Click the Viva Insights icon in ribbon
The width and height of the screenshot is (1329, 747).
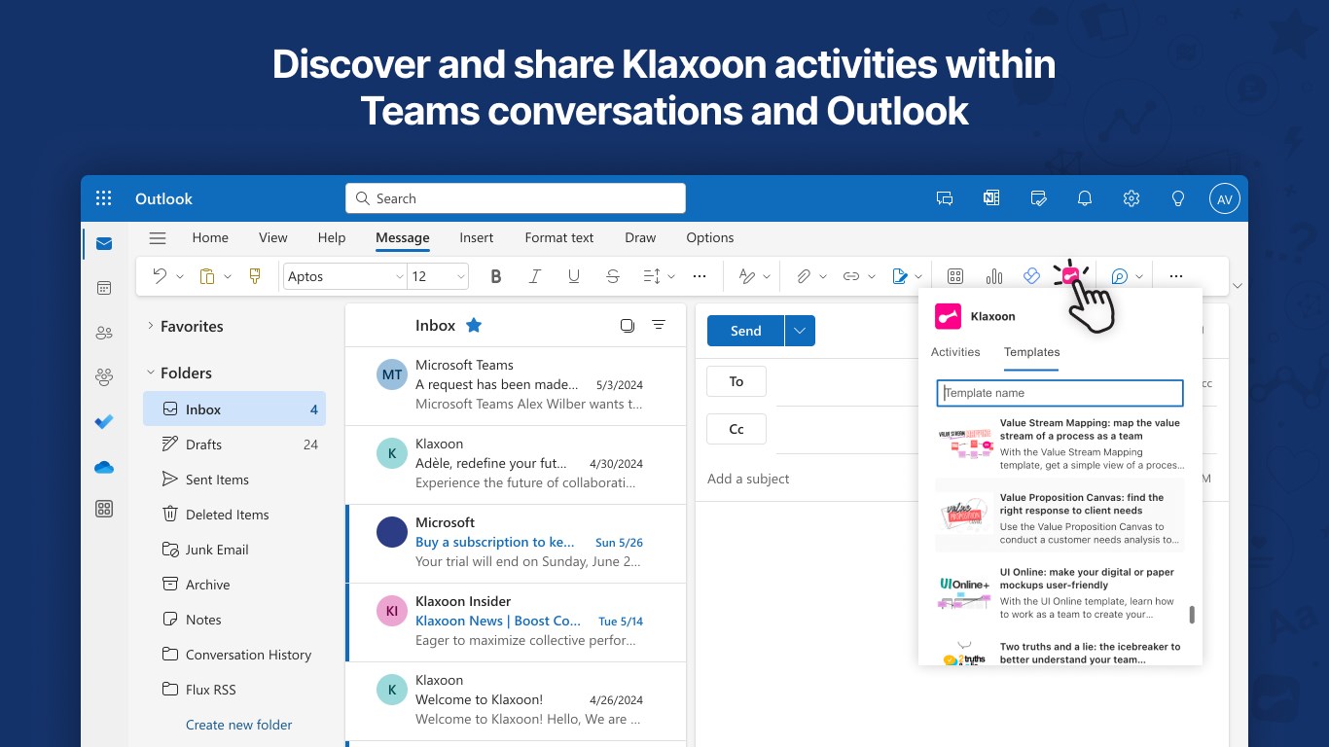tap(1032, 276)
